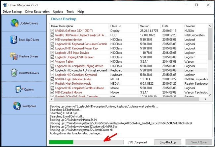This screenshot has width=215, height=147.
Task: Uncheck NVIDIA GeForce GTX 1050 Ti driver
Action: point(52,31)
